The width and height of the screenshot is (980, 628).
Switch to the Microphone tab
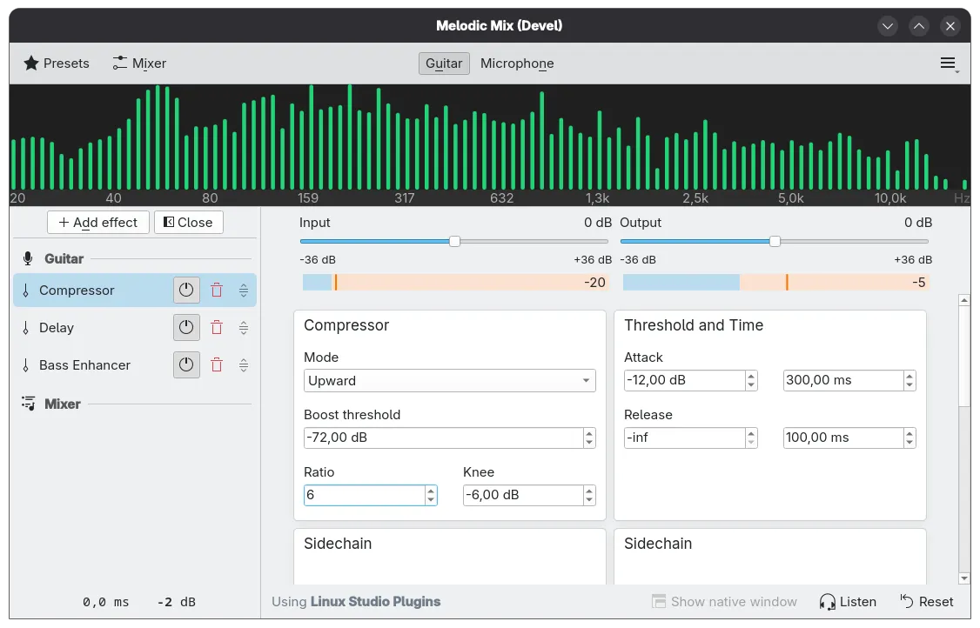[517, 63]
